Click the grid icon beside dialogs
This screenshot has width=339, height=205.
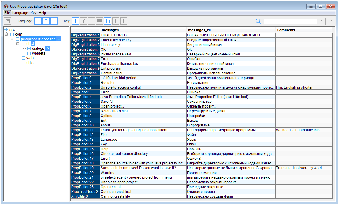pyautogui.click(x=29, y=49)
